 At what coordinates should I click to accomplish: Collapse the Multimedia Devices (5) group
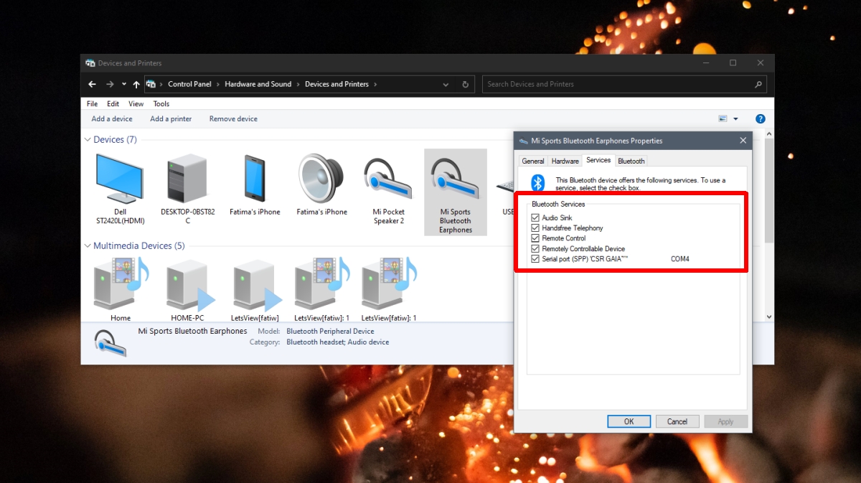tap(88, 246)
